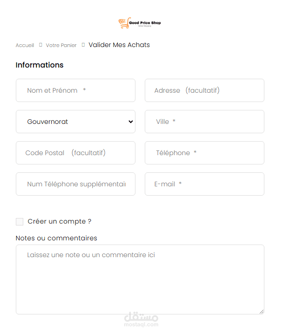Click the Adresse (facultatif) input field

[204, 90]
